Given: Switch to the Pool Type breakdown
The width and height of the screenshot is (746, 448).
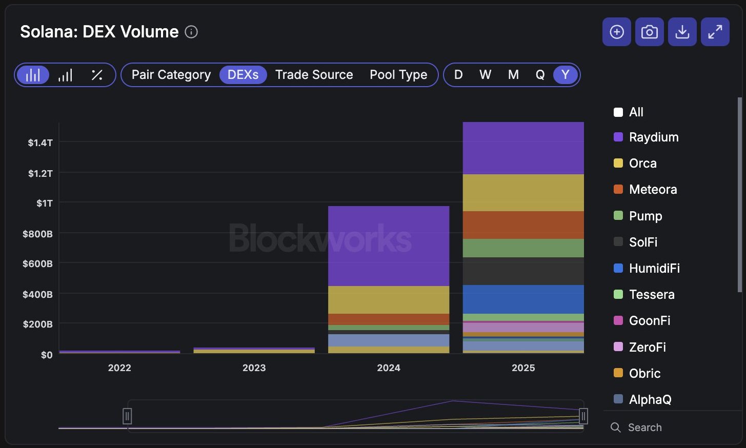Looking at the screenshot, I should pyautogui.click(x=398, y=75).
